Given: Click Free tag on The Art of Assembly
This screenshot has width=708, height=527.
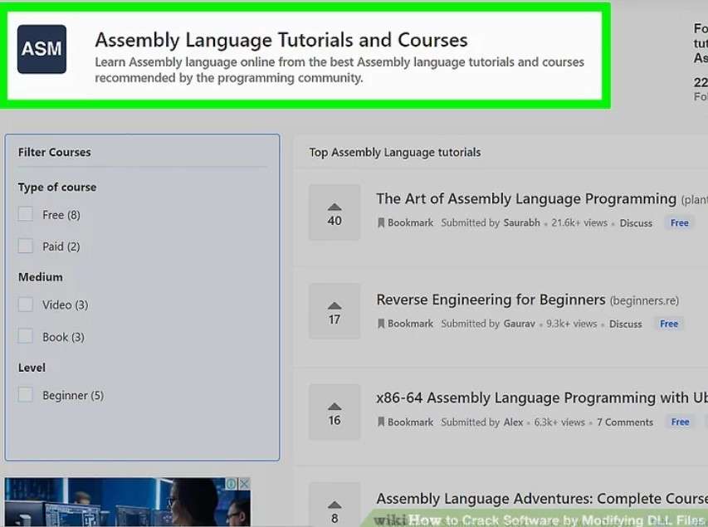Looking at the screenshot, I should tap(679, 222).
